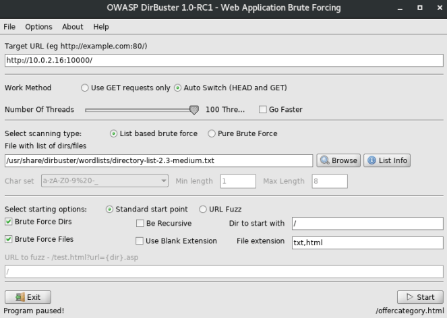Click the /offercategory.html status text
Screen dimensions: 447x318
410,311
